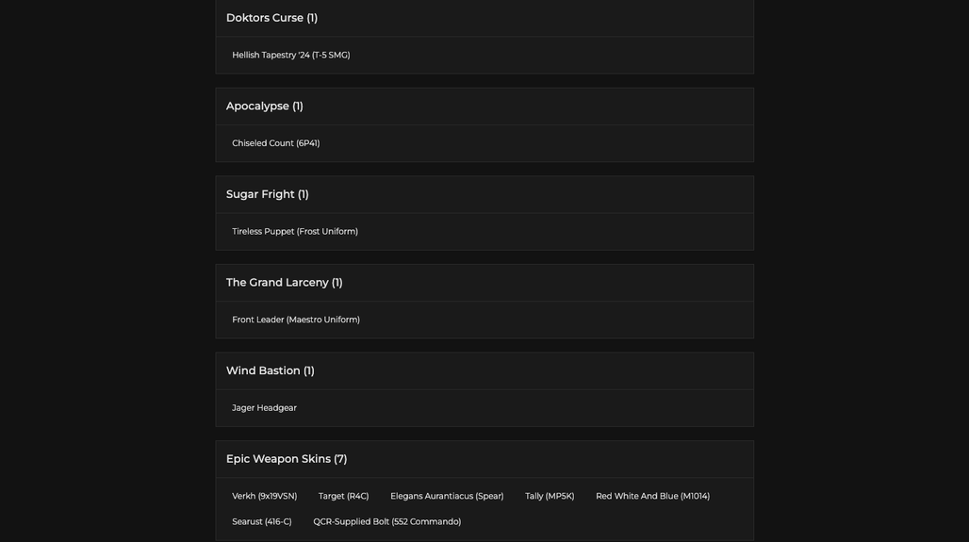969x542 pixels.
Task: Toggle the Sugar Fright (1) section header
Action: (484, 195)
